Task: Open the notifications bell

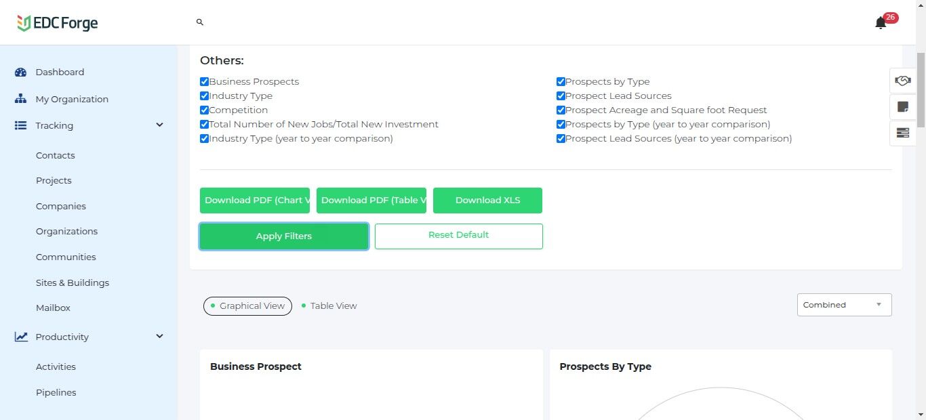Action: 881,24
